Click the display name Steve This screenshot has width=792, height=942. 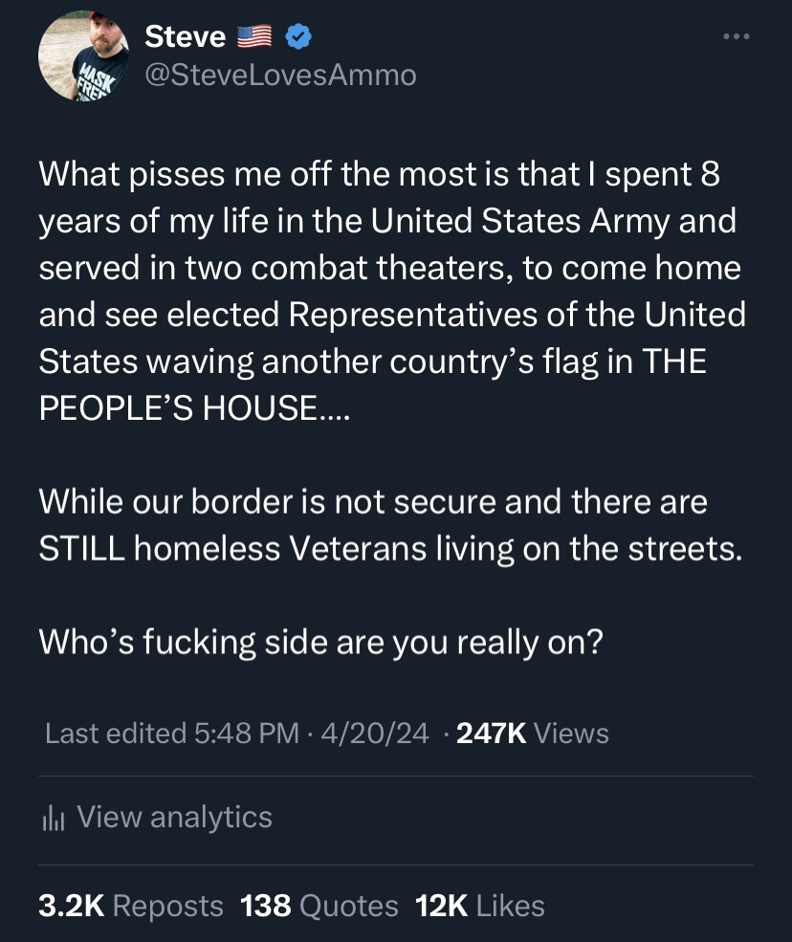coord(185,37)
